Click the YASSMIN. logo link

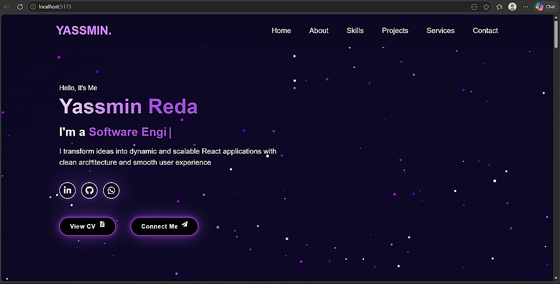(x=83, y=30)
